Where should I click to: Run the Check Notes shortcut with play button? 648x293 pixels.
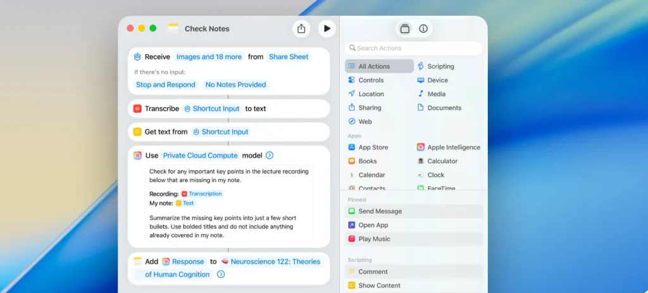point(327,28)
